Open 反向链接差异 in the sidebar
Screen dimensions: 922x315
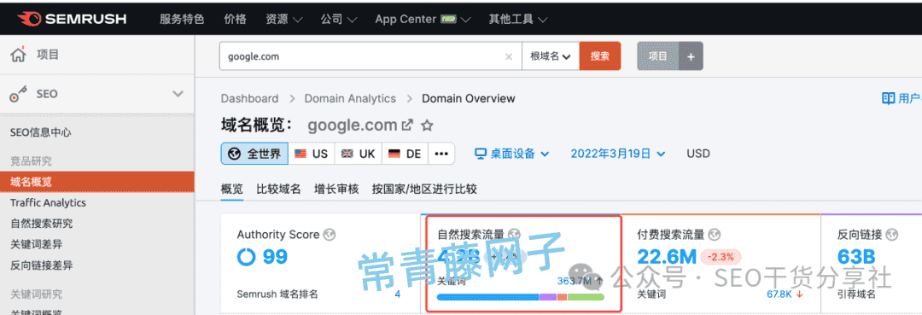[41, 265]
